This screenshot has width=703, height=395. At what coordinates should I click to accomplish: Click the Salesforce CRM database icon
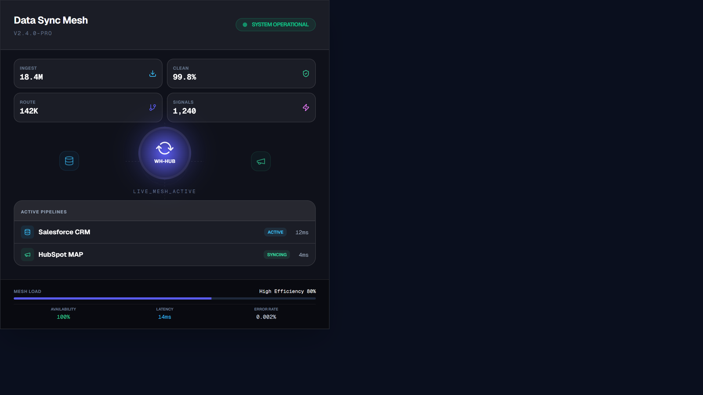click(27, 232)
